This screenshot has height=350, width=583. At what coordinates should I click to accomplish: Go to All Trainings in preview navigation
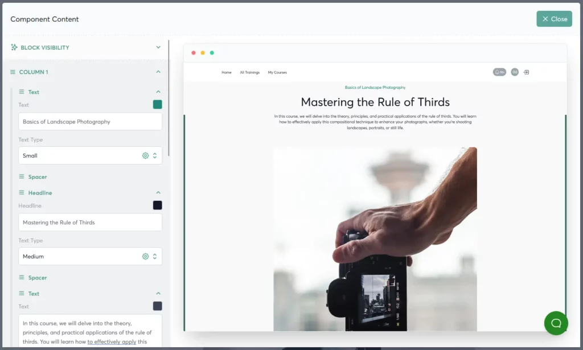click(249, 72)
